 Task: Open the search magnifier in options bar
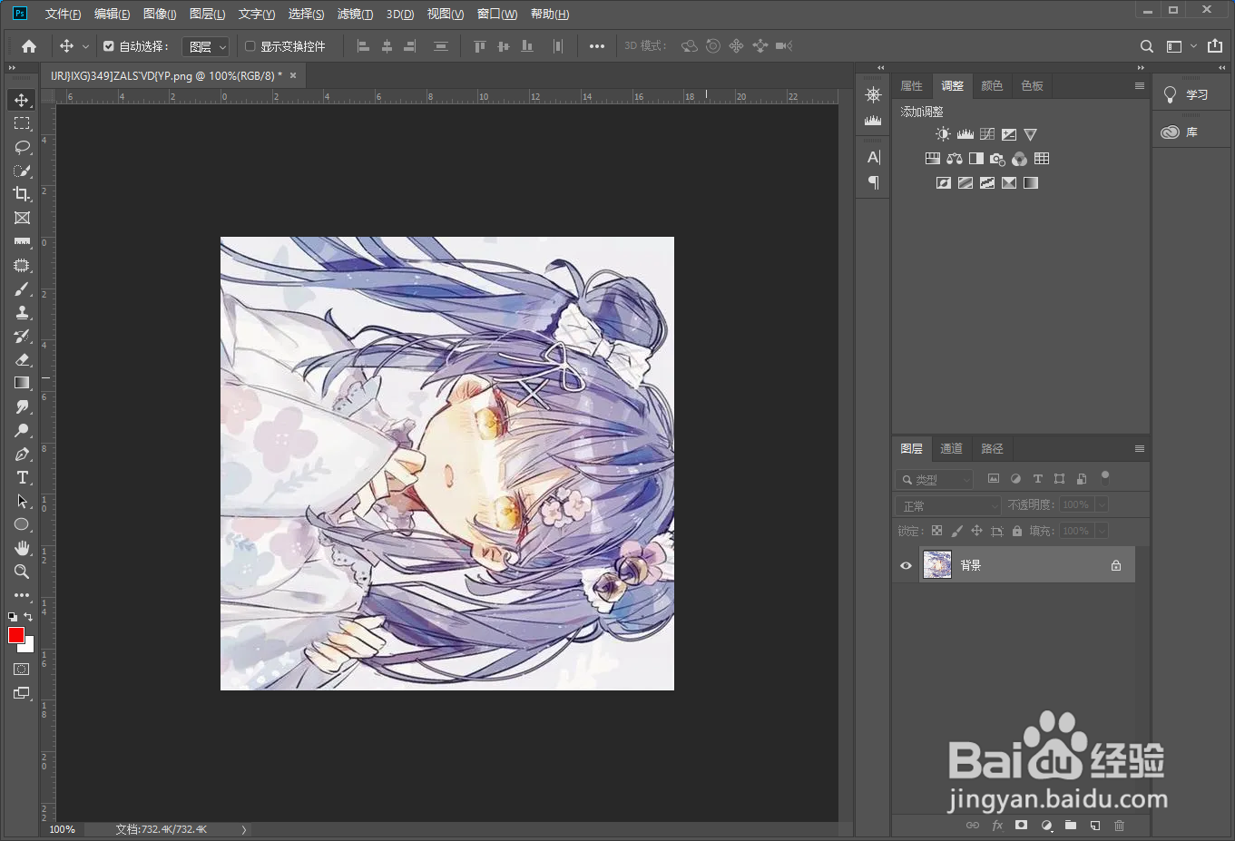(1147, 46)
